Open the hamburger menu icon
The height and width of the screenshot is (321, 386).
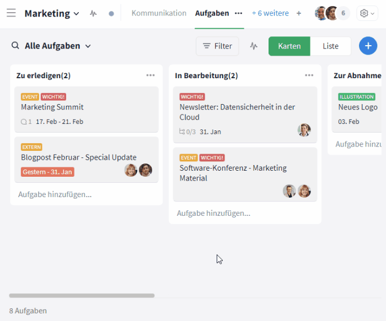point(11,13)
